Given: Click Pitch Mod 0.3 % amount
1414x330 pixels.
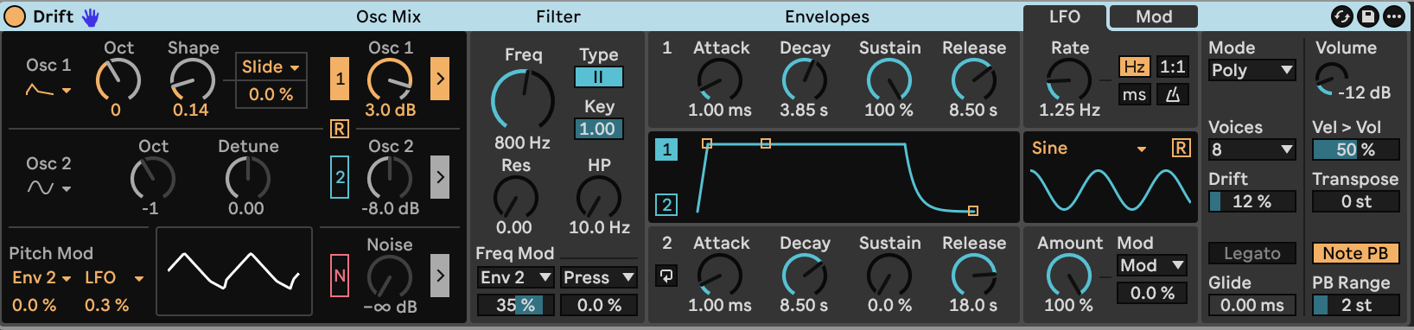Looking at the screenshot, I should click(x=107, y=305).
